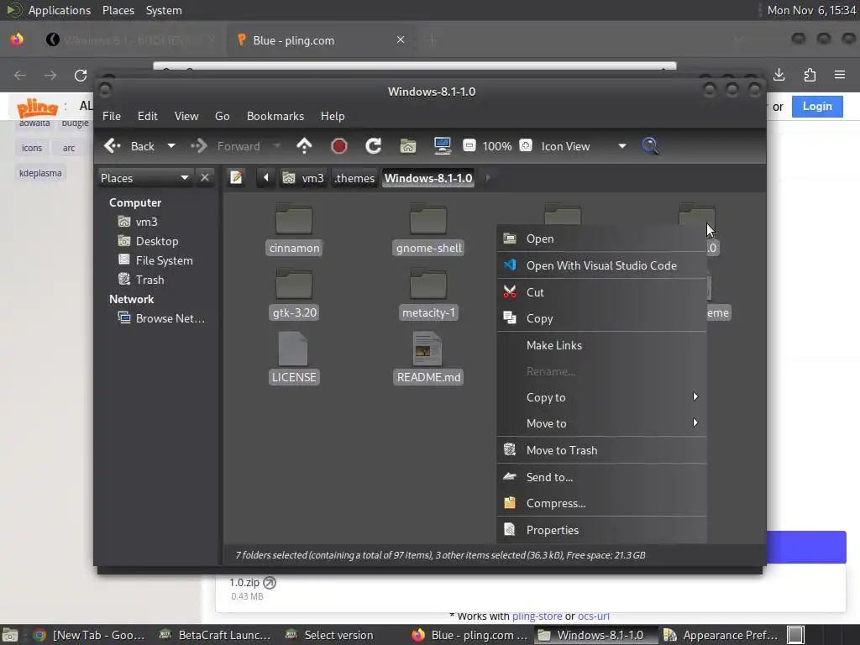This screenshot has width=860, height=645.
Task: Open the File menu
Action: coord(112,116)
